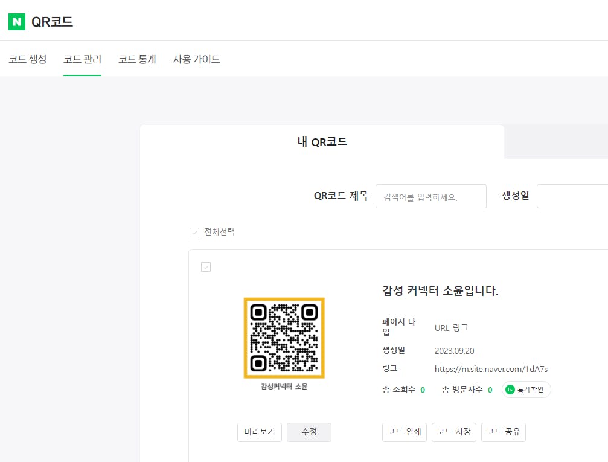Click the 총 조회수 count value

point(423,390)
